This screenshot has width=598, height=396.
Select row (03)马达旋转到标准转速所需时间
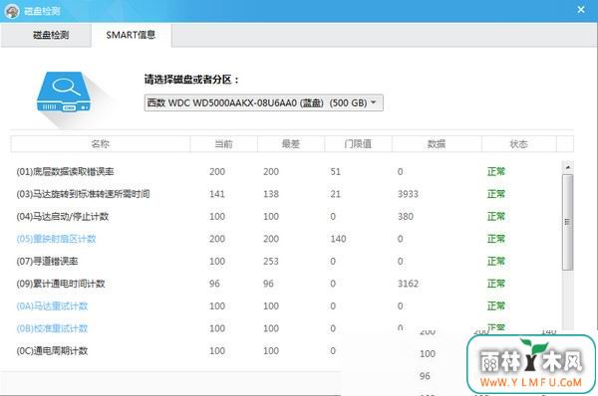click(286, 194)
